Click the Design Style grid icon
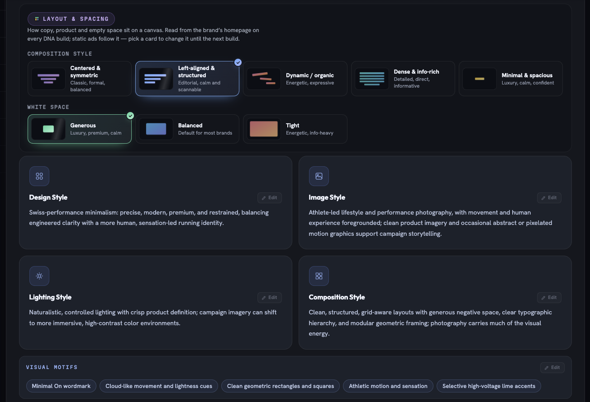590x402 pixels. (x=39, y=176)
